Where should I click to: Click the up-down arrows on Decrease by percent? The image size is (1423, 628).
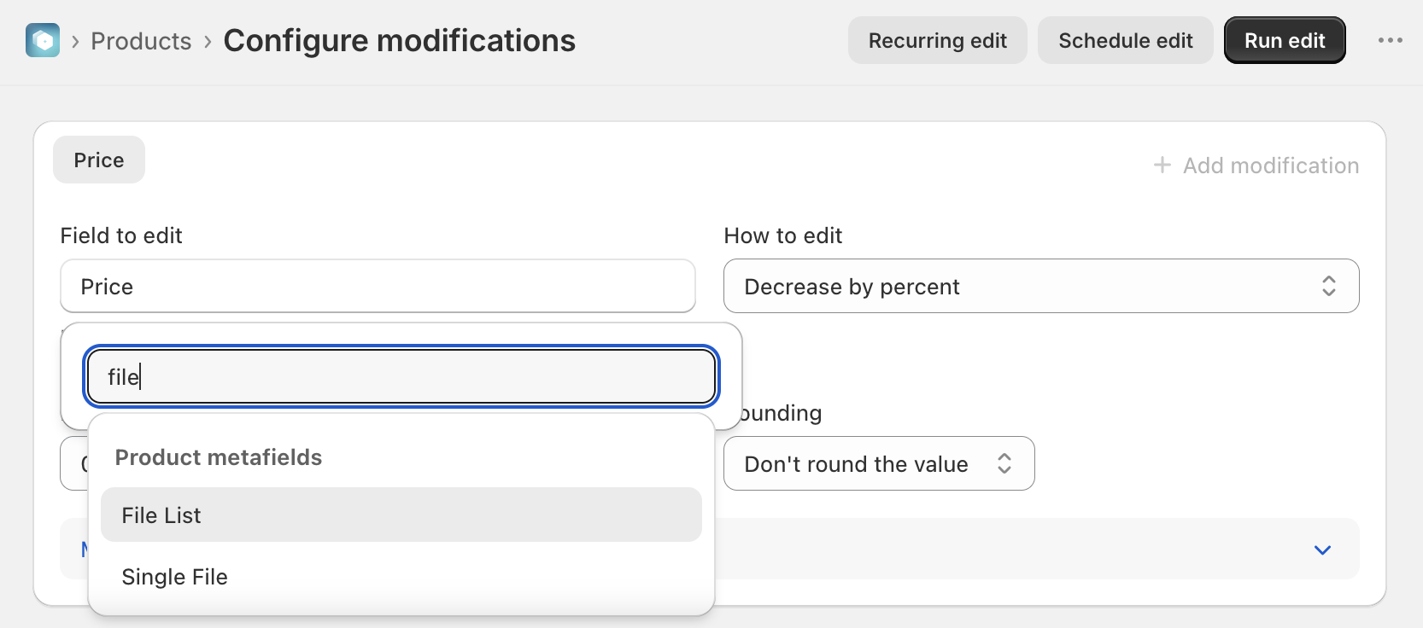pos(1328,286)
